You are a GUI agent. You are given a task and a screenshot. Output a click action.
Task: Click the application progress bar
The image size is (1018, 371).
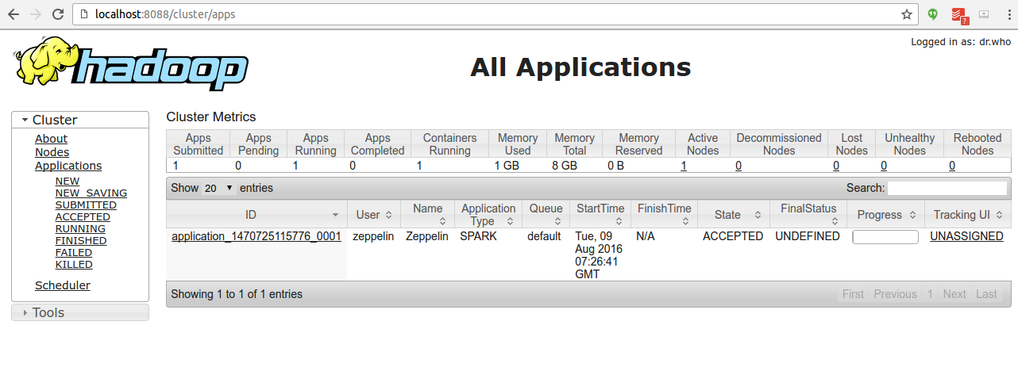point(885,237)
